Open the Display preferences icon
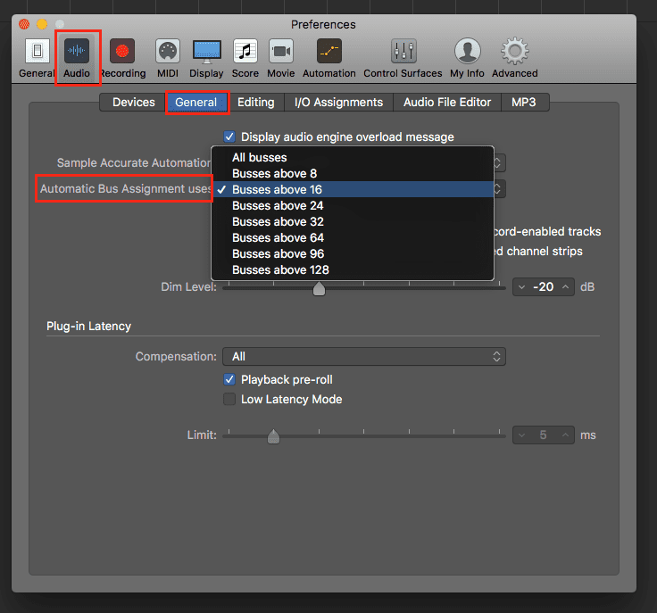This screenshot has width=657, height=613. point(206,52)
